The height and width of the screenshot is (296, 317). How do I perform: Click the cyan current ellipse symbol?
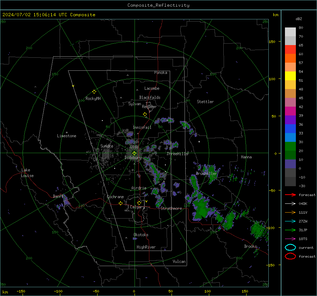coord(290,247)
